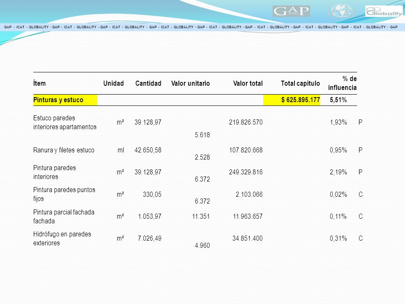This screenshot has width=405, height=304.
Task: Click quantity 1.053,97
Action: pyautogui.click(x=149, y=216)
